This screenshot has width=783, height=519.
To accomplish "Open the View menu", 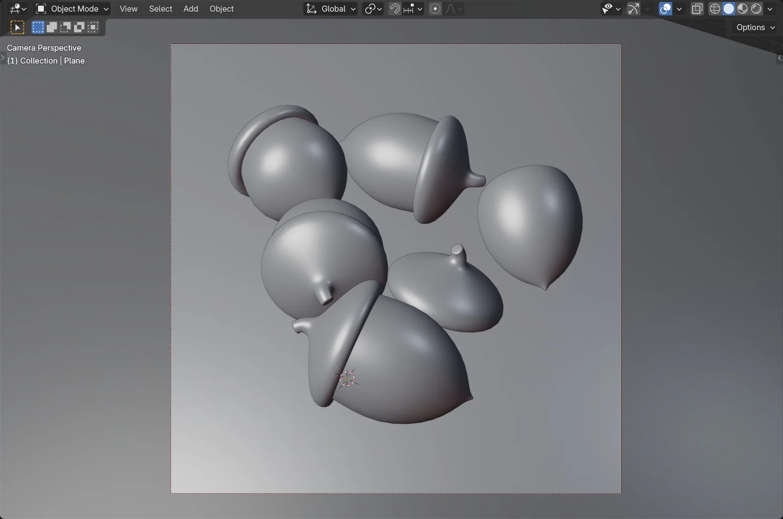I will click(128, 8).
